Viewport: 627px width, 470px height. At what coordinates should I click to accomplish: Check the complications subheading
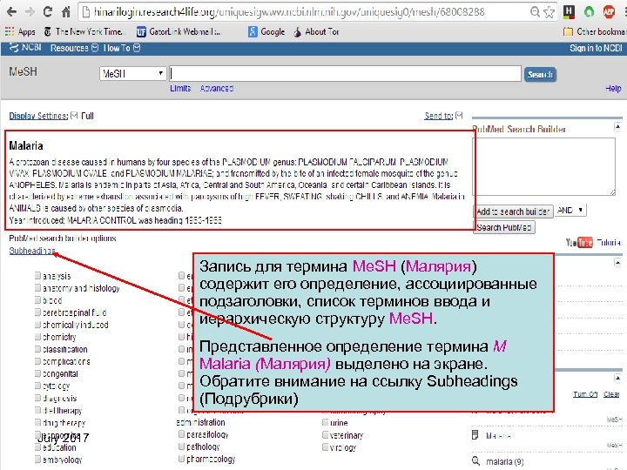(x=37, y=361)
